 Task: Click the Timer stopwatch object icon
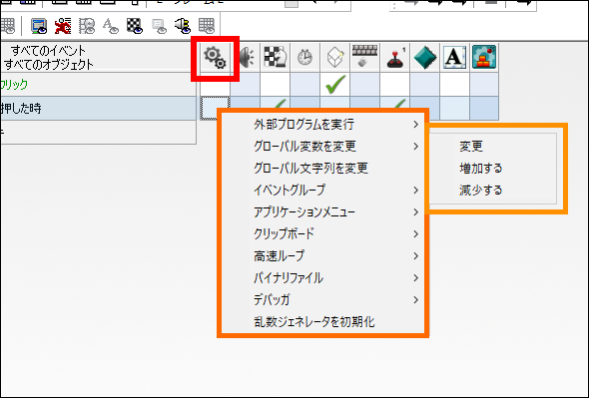304,58
